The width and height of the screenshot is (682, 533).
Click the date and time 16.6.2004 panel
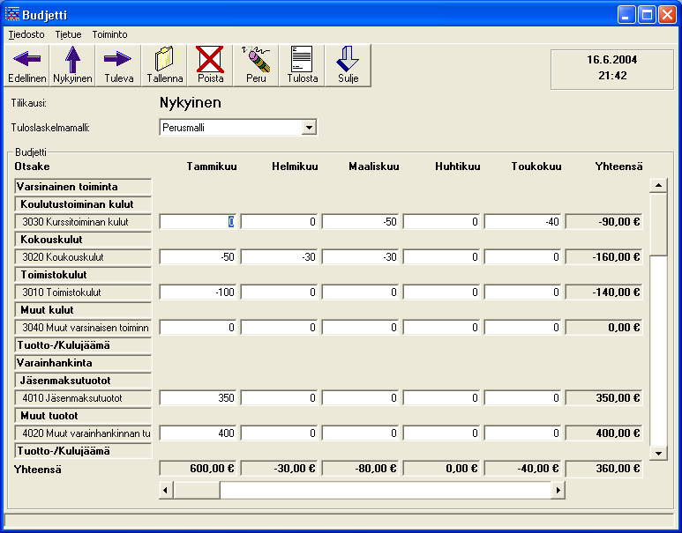[x=612, y=70]
